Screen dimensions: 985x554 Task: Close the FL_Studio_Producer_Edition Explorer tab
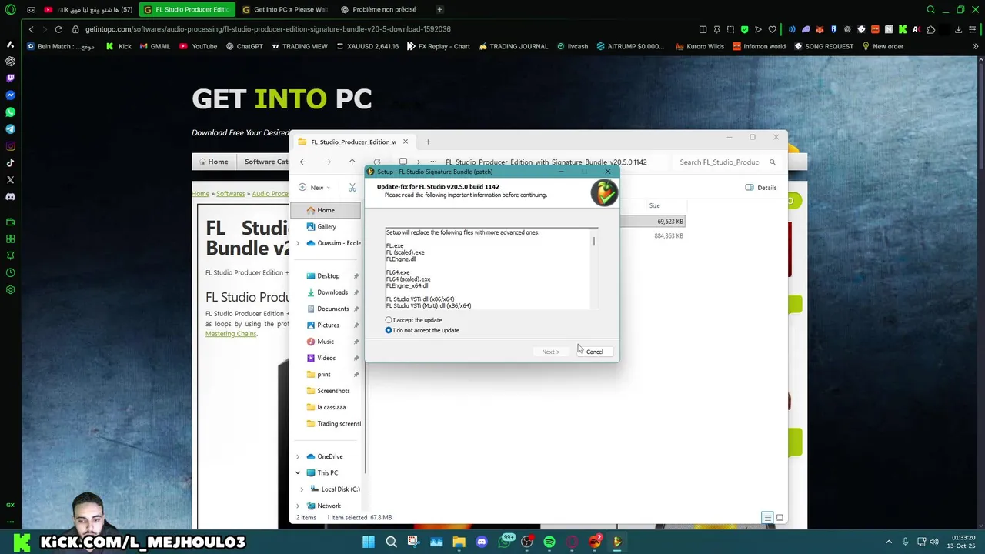coord(406,142)
